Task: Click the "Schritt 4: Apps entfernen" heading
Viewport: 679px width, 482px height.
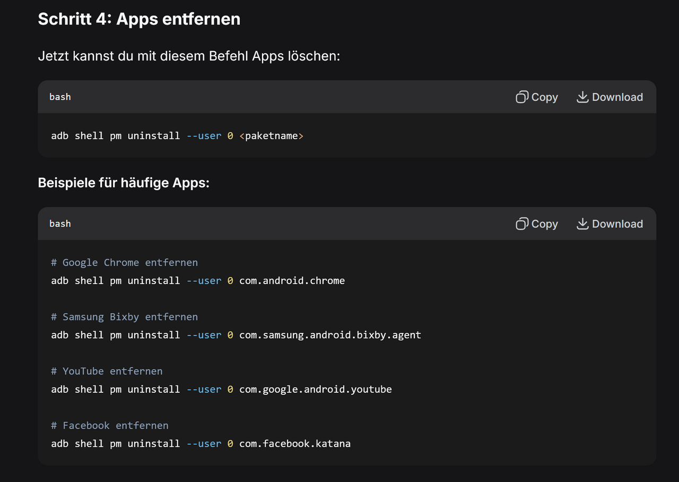Action: 139,19
